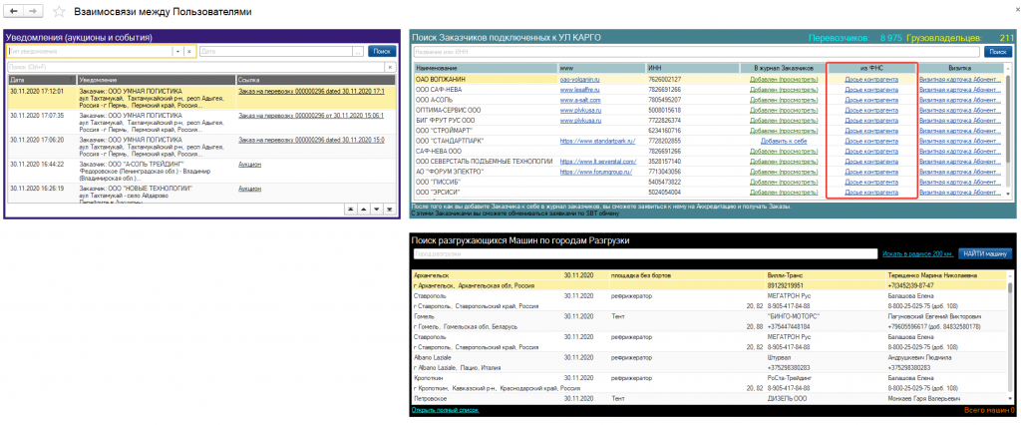Screen dimensions: 1021x425
Task: Select the Архангельск unloading row
Action: tap(710, 280)
